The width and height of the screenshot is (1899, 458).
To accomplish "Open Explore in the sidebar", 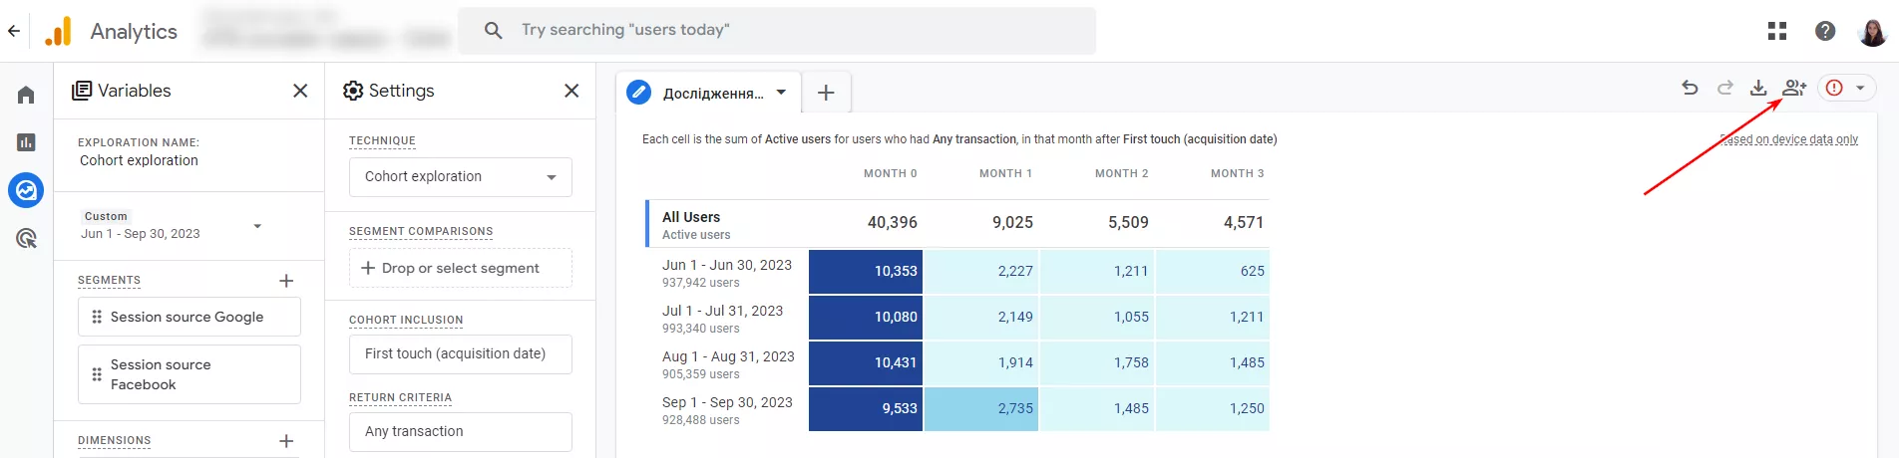I will [26, 189].
